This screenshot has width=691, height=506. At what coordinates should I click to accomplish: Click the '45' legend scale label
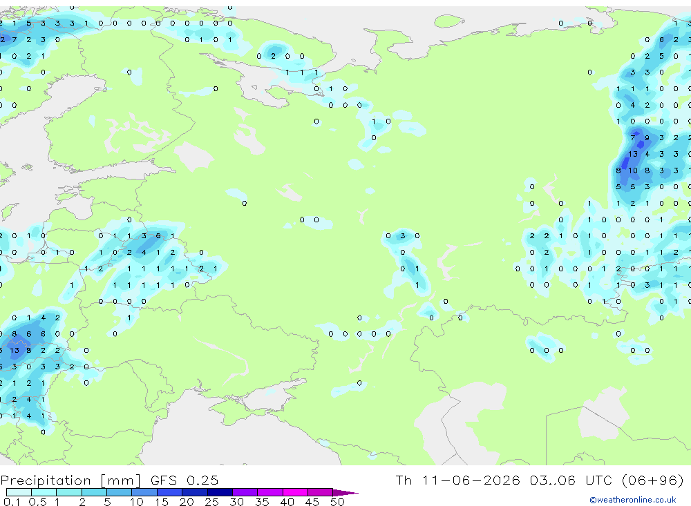(x=312, y=502)
